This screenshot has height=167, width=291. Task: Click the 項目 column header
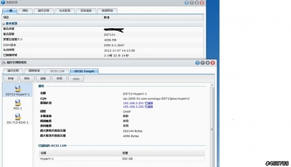(x=52, y=17)
